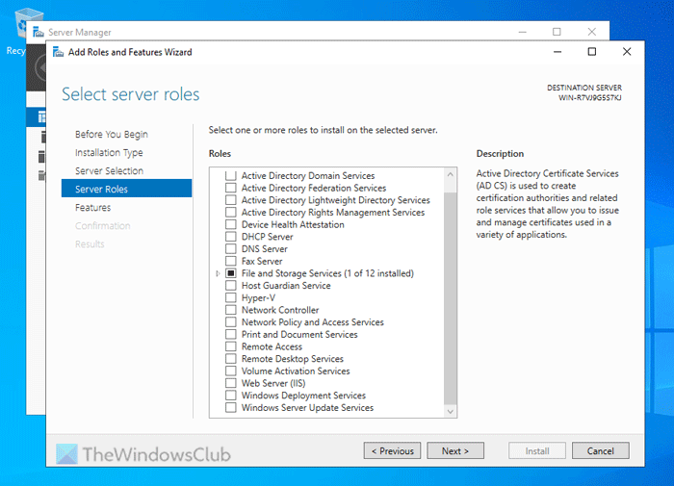
Task: Click Server Manager window title icon
Action: pyautogui.click(x=39, y=32)
